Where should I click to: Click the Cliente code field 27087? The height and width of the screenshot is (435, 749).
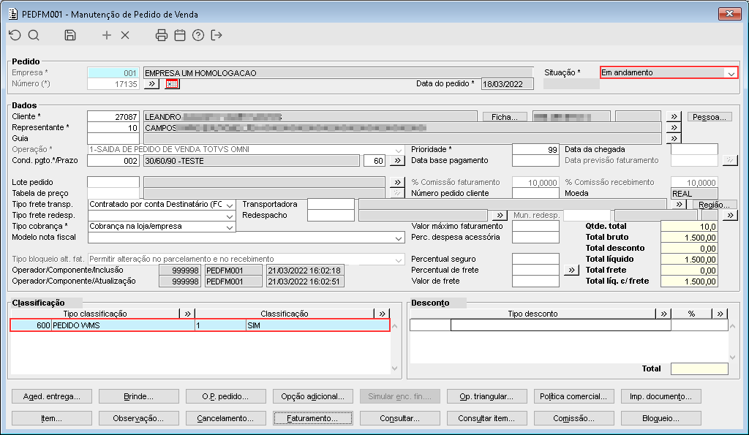pyautogui.click(x=113, y=116)
